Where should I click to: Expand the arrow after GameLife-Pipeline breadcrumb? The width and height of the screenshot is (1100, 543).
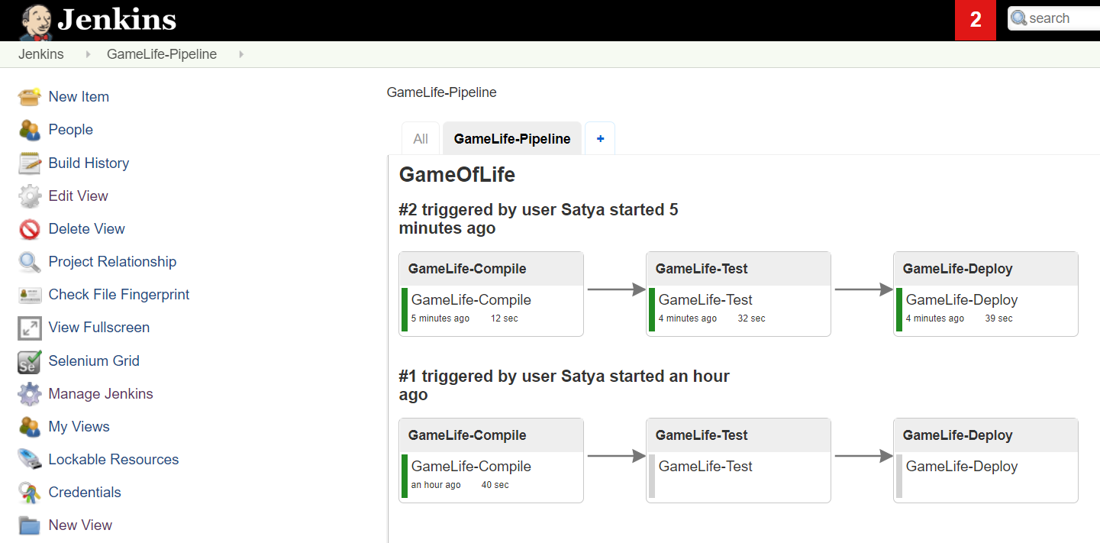241,55
